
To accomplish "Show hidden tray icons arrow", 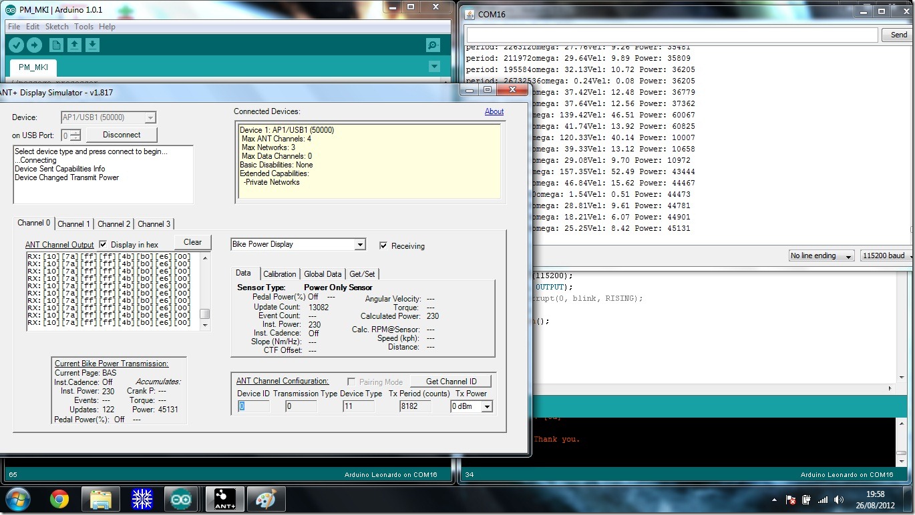I will (775, 500).
